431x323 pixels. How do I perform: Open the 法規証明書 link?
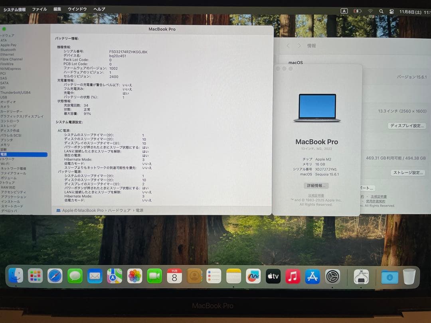coord(316,195)
